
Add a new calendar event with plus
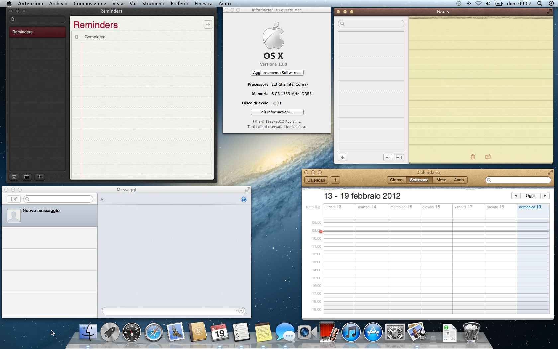(x=335, y=180)
